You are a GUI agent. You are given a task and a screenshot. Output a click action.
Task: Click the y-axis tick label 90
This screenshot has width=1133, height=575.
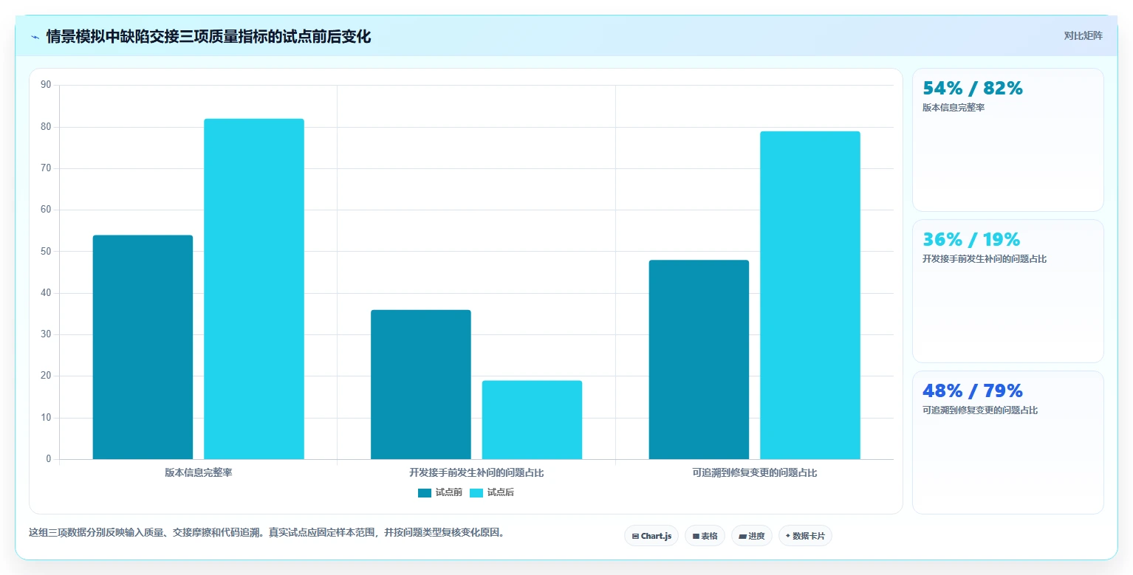pyautogui.click(x=46, y=85)
